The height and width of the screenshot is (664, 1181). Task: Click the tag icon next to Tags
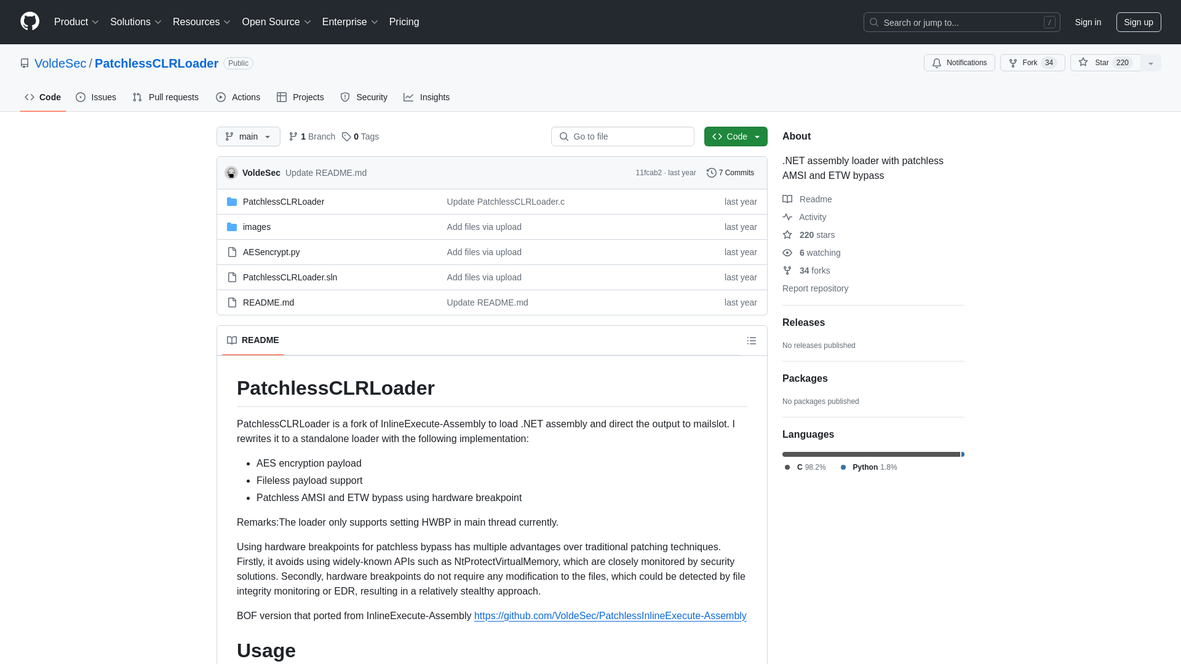346,136
